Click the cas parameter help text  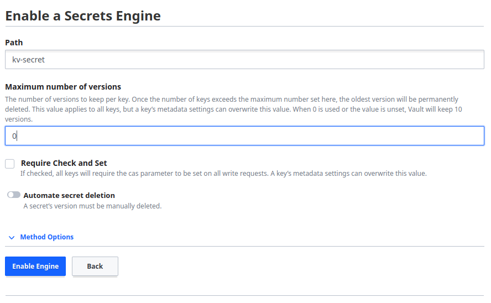(x=223, y=174)
